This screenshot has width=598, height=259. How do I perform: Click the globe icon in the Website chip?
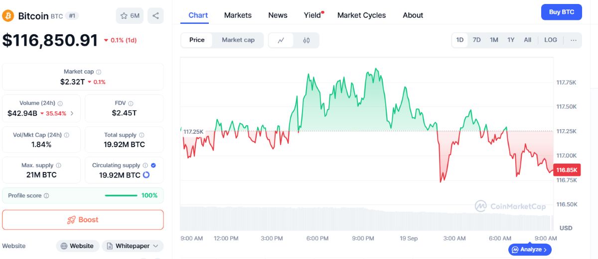64,246
